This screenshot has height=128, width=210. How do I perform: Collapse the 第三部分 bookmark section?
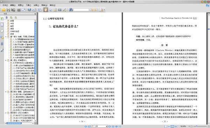[6, 92]
